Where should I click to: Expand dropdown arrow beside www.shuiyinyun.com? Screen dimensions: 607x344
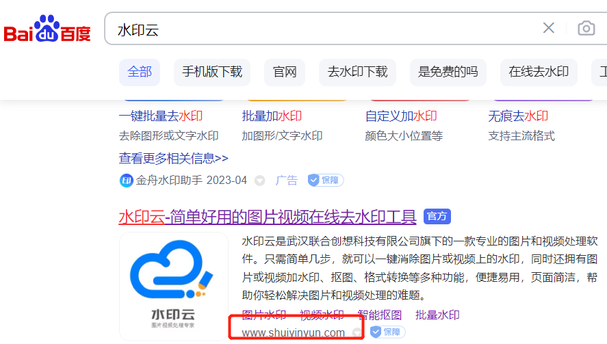[357, 333]
